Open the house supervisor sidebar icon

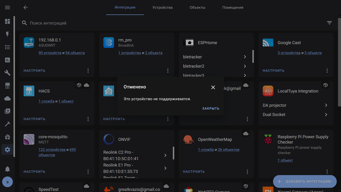[x=7, y=137]
